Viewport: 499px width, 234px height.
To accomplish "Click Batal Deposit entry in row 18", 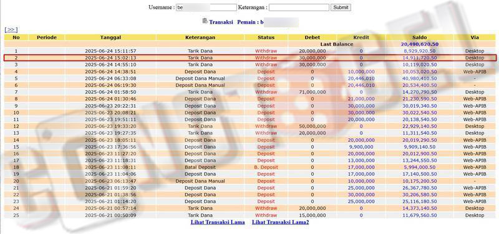I will tap(200, 167).
